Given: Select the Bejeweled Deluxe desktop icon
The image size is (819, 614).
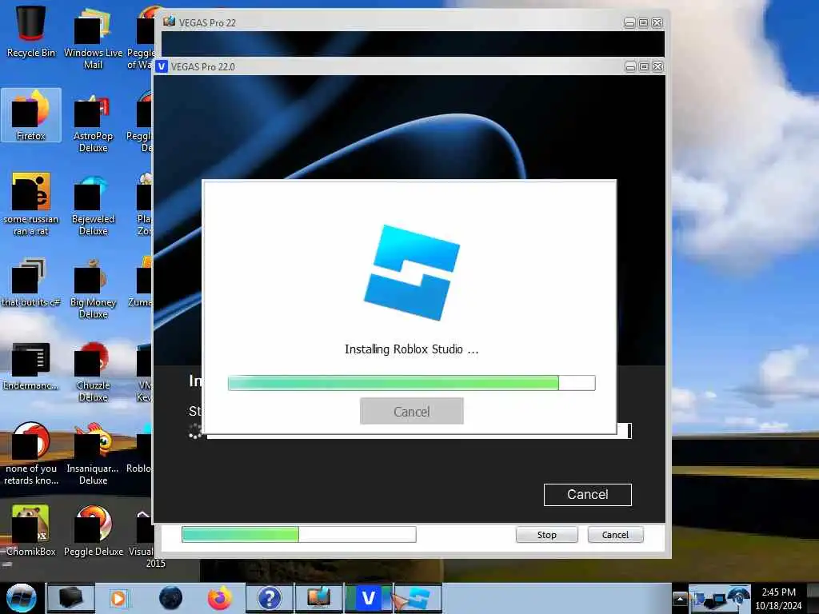Looking at the screenshot, I should [x=93, y=205].
